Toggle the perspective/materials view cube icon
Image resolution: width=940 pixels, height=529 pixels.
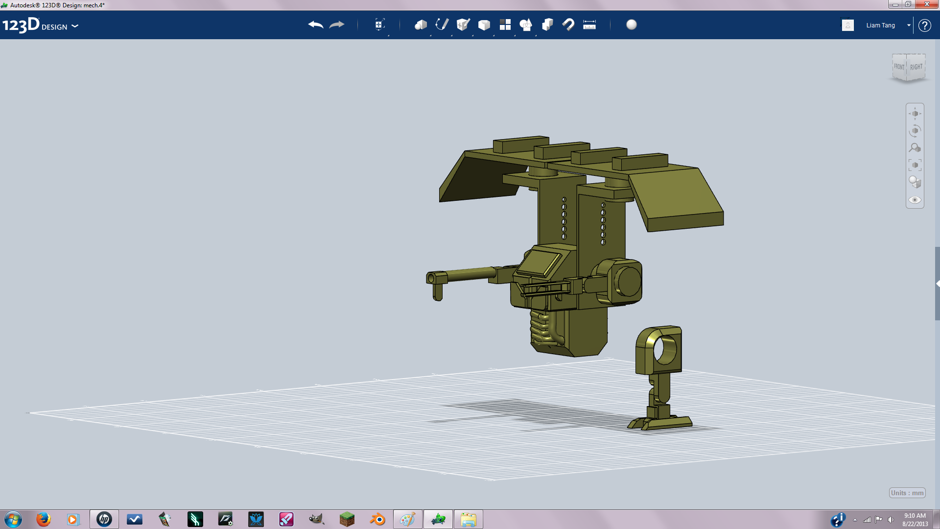click(x=915, y=182)
